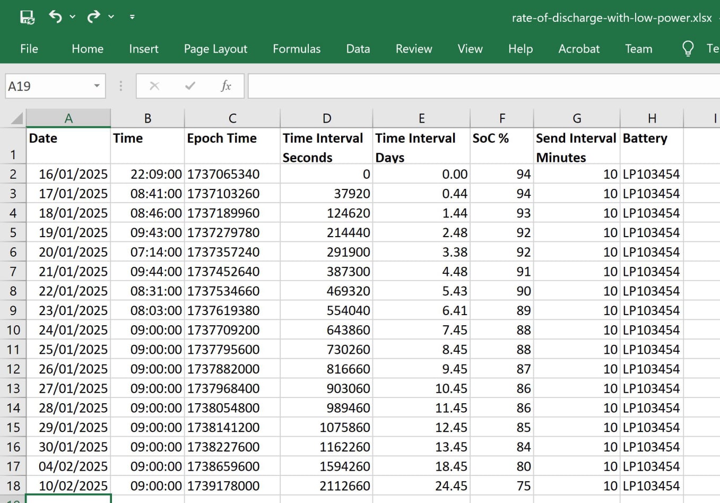The image size is (720, 503).
Task: Click the Undo arrow icon
Action: [x=55, y=16]
